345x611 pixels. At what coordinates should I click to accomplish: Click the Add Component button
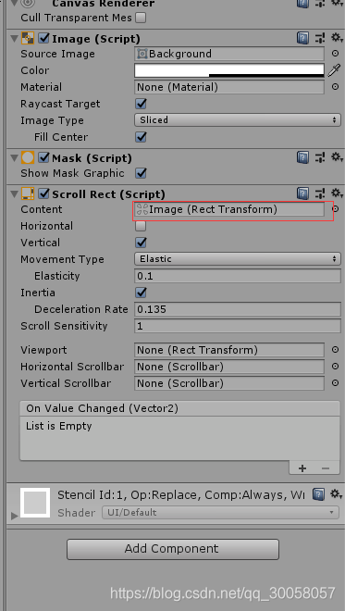pyautogui.click(x=173, y=549)
